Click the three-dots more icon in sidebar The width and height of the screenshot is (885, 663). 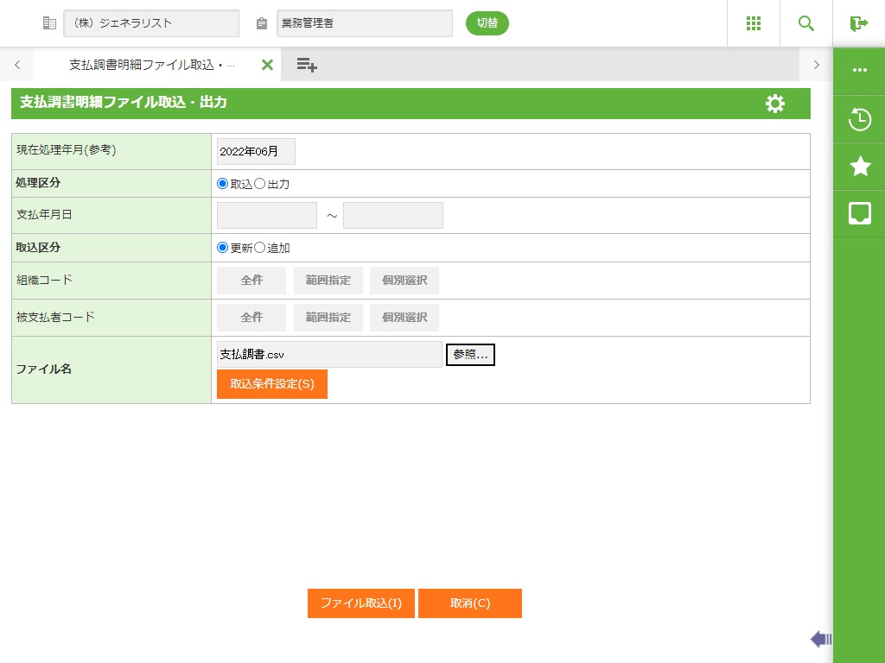[859, 71]
